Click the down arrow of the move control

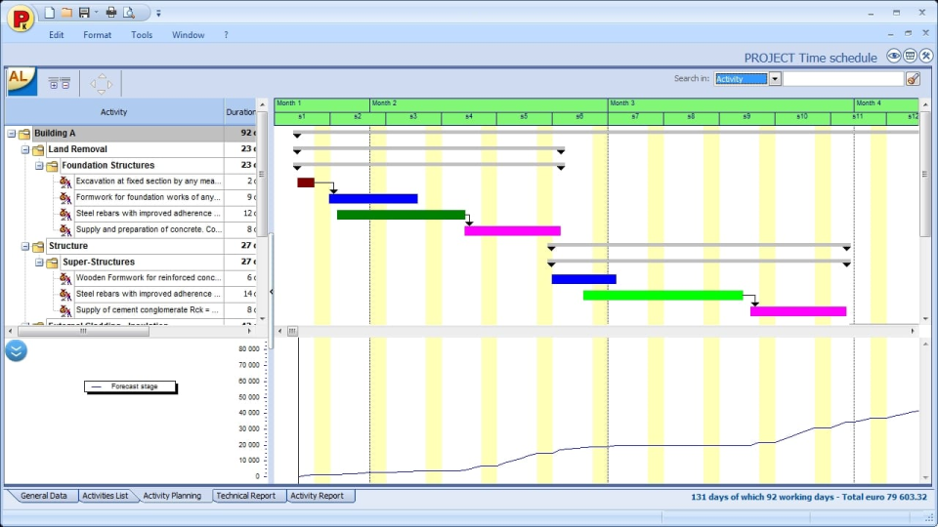pos(101,92)
